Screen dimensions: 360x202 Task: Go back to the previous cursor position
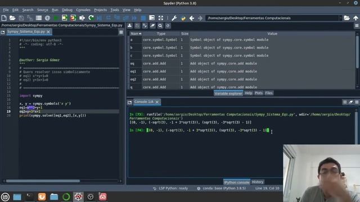[192, 18]
